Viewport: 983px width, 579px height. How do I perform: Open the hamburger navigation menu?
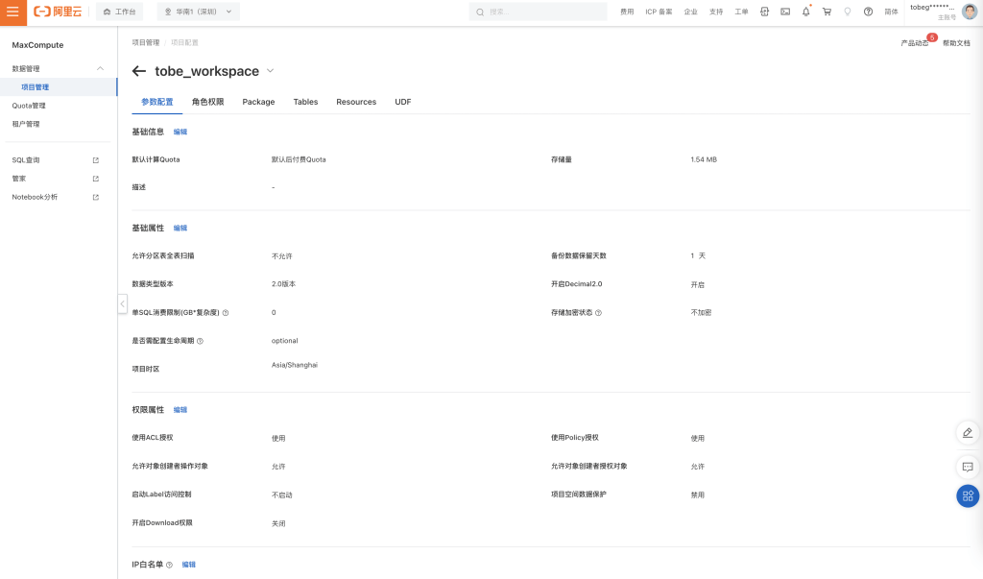13,12
